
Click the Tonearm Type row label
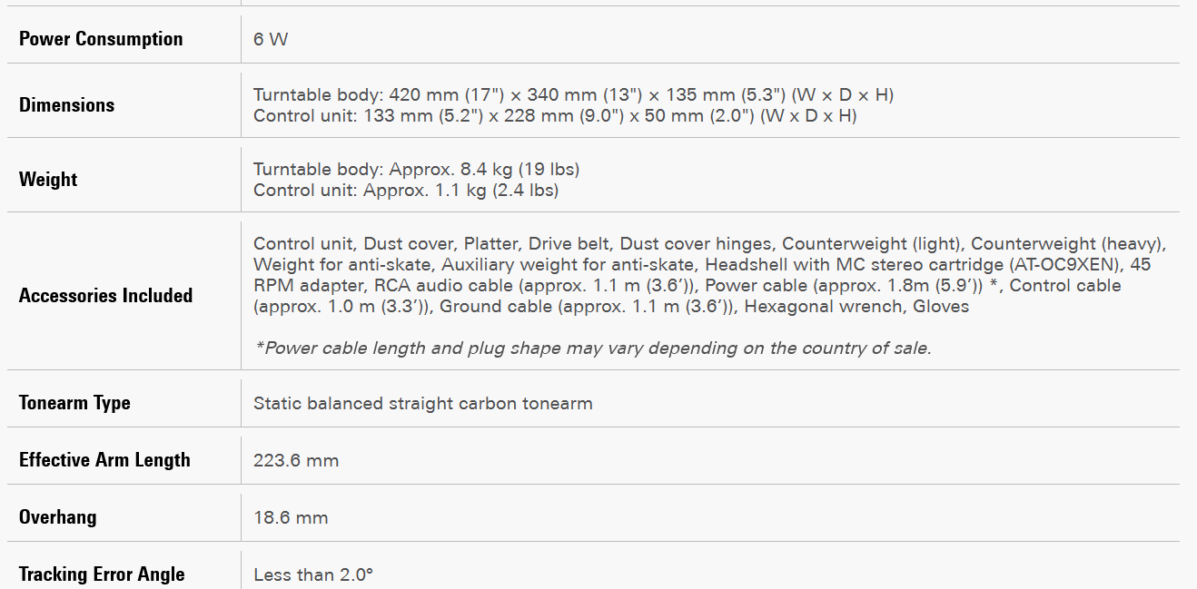[74, 403]
